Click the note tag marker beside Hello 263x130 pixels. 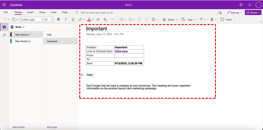[x=82, y=75]
